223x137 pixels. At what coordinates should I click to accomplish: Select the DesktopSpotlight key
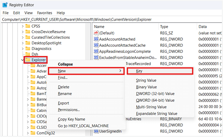(46, 43)
